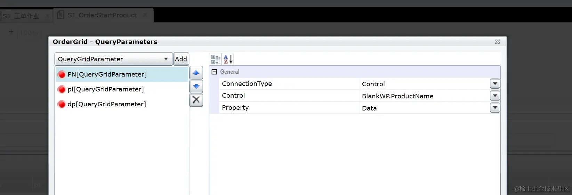Screen dimensions: 572x195
Task: Switch to the SJ_OrderStartProduct tab
Action: pos(102,15)
